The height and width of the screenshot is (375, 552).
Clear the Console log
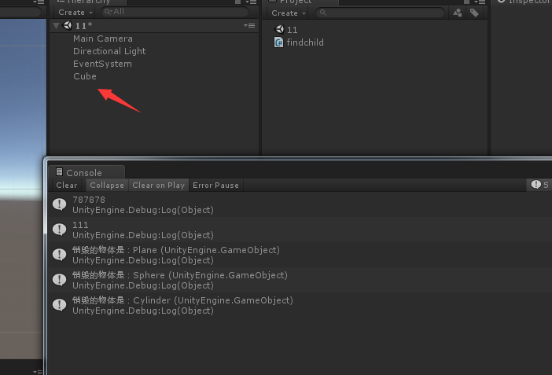pos(67,186)
